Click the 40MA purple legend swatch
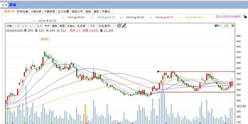 coord(34,21)
